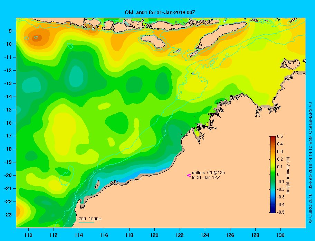Viewport: 315px width, 241px height.
Task: Click the colorbar tick label '-0.1'
Action: pyautogui.click(x=281, y=182)
